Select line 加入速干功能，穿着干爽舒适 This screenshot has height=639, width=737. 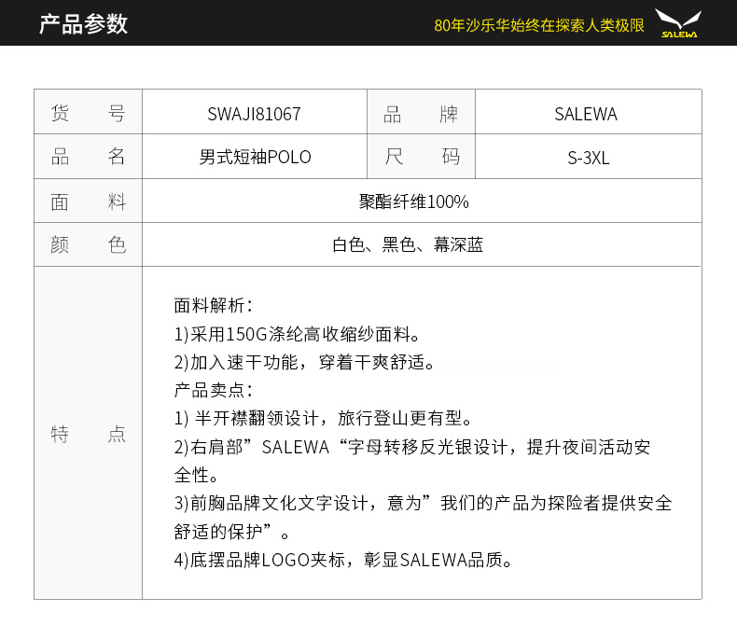pyautogui.click(x=304, y=362)
